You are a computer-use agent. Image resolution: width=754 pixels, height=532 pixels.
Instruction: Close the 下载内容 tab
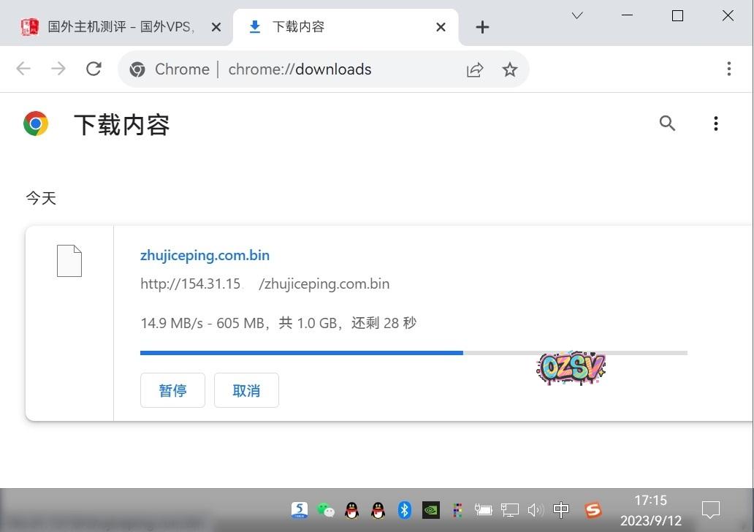[441, 27]
